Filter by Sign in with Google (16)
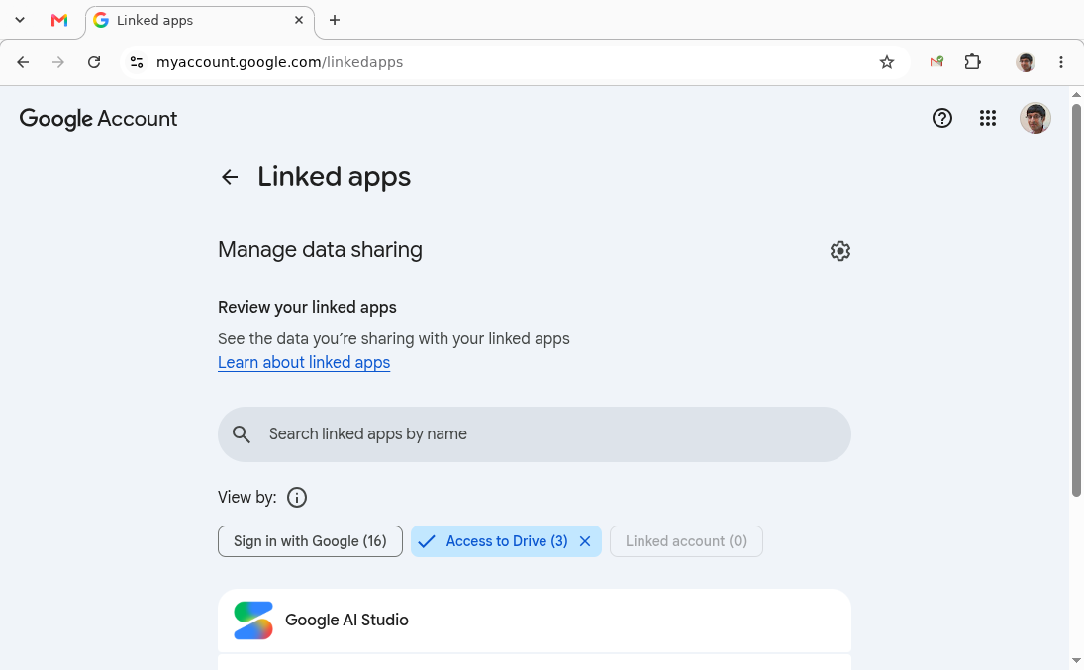 310,541
